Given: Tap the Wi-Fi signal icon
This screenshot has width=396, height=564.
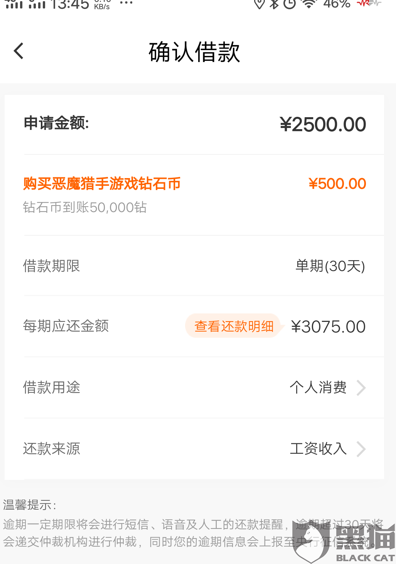Looking at the screenshot, I should (x=308, y=4).
